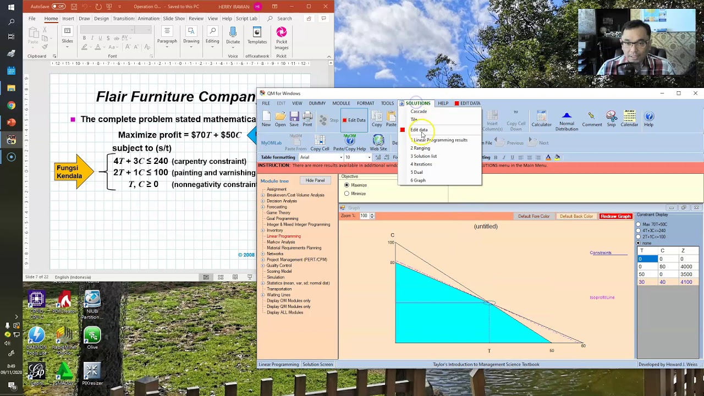
Task: Toggle Edit Data button in QM toolbar
Action: click(x=354, y=120)
